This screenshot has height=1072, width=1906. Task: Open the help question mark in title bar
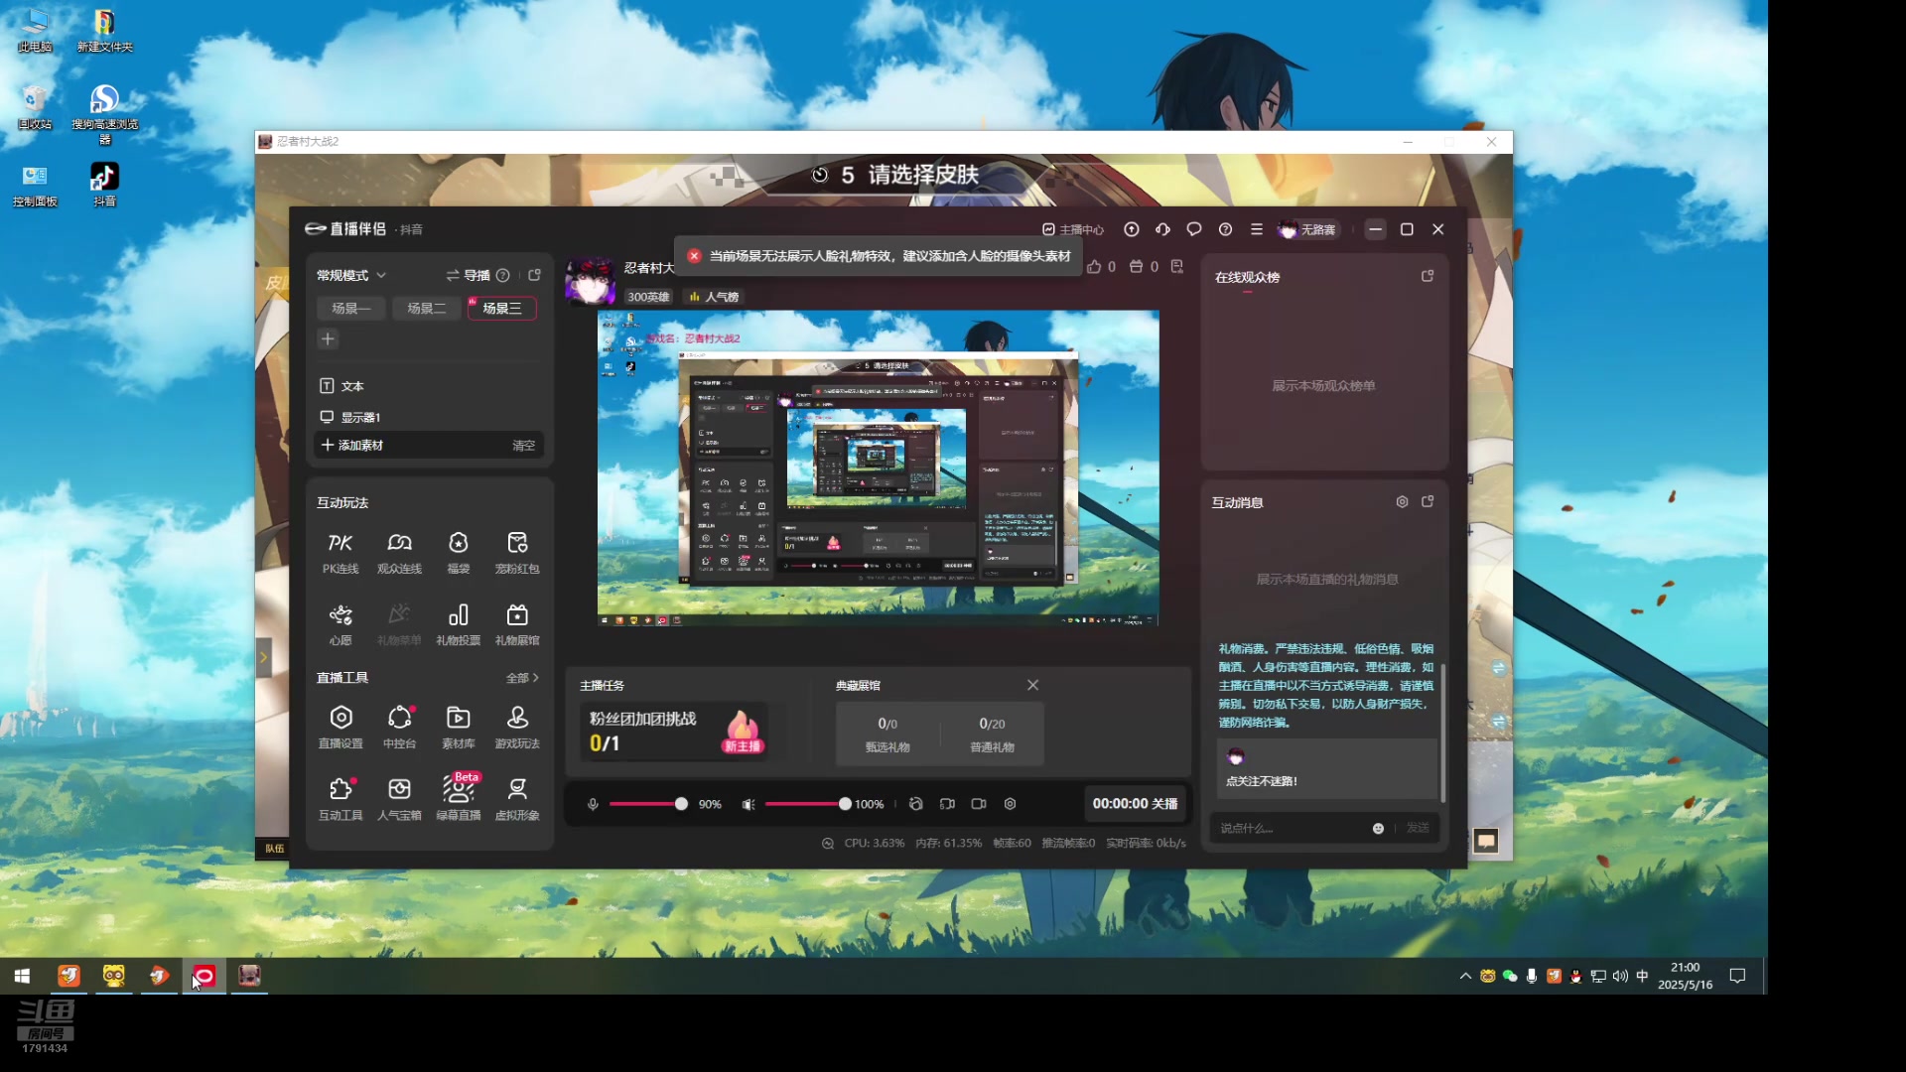point(1225,229)
